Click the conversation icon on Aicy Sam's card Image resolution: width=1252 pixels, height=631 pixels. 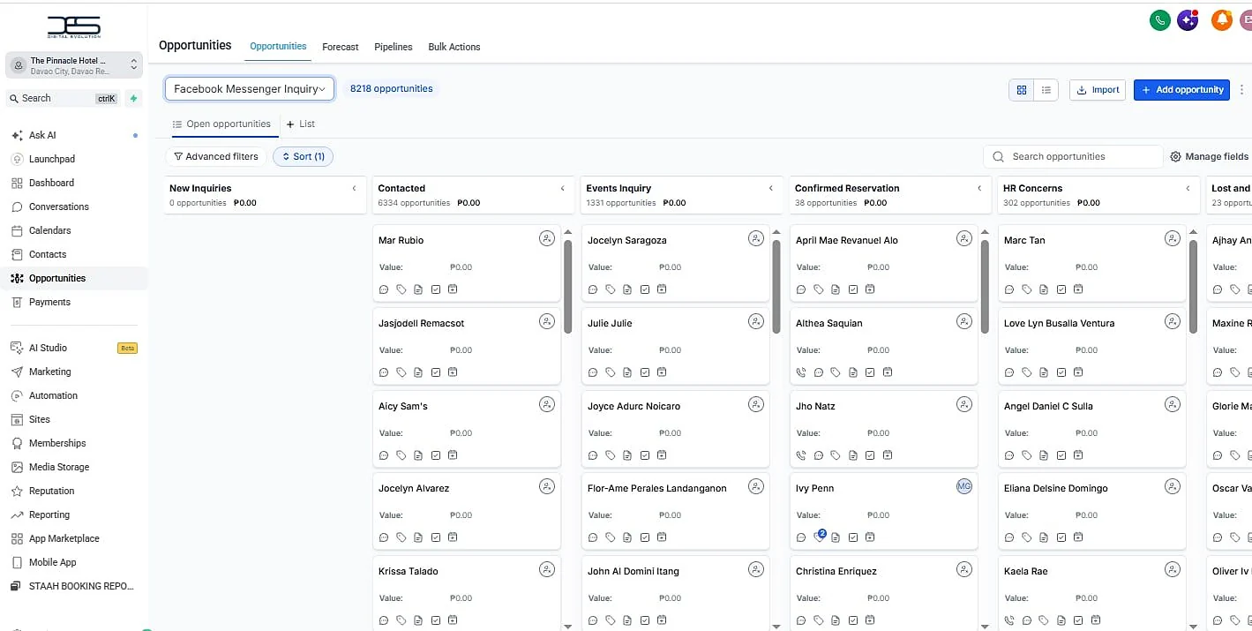384,455
